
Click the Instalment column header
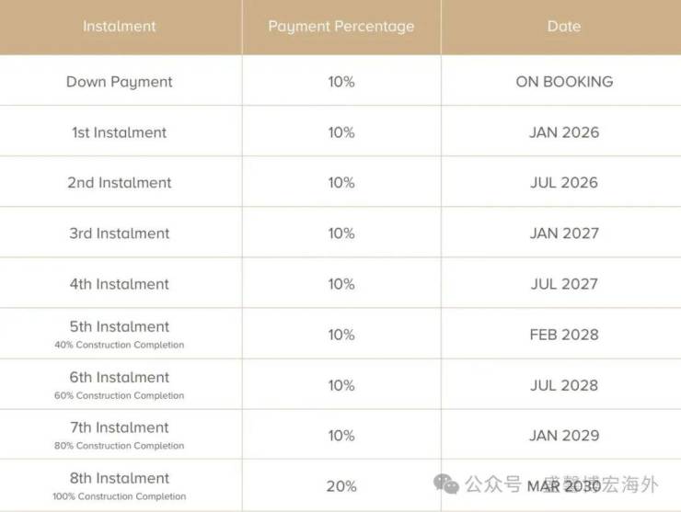point(120,27)
